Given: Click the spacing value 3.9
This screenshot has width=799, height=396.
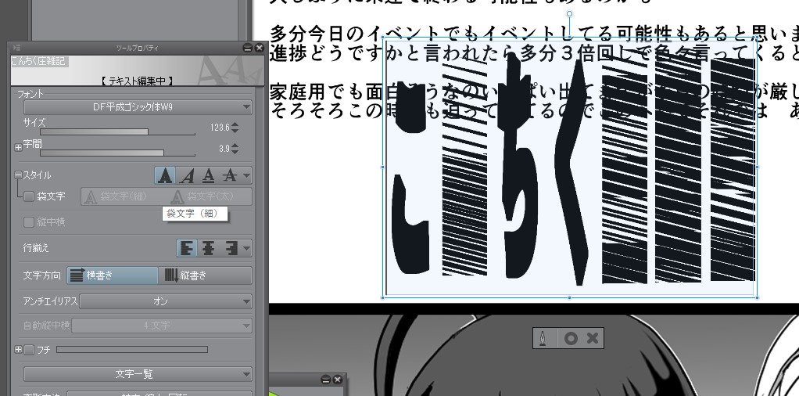Looking at the screenshot, I should (224, 149).
